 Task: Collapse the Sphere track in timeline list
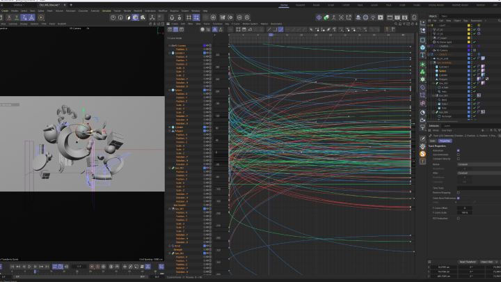point(170,90)
